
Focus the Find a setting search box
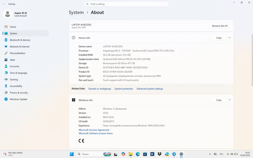tap(126, 4)
